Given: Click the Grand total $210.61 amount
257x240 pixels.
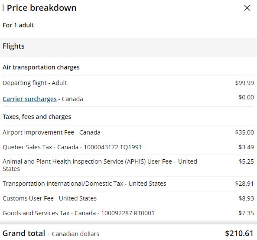Looking at the screenshot, I should (239, 233).
